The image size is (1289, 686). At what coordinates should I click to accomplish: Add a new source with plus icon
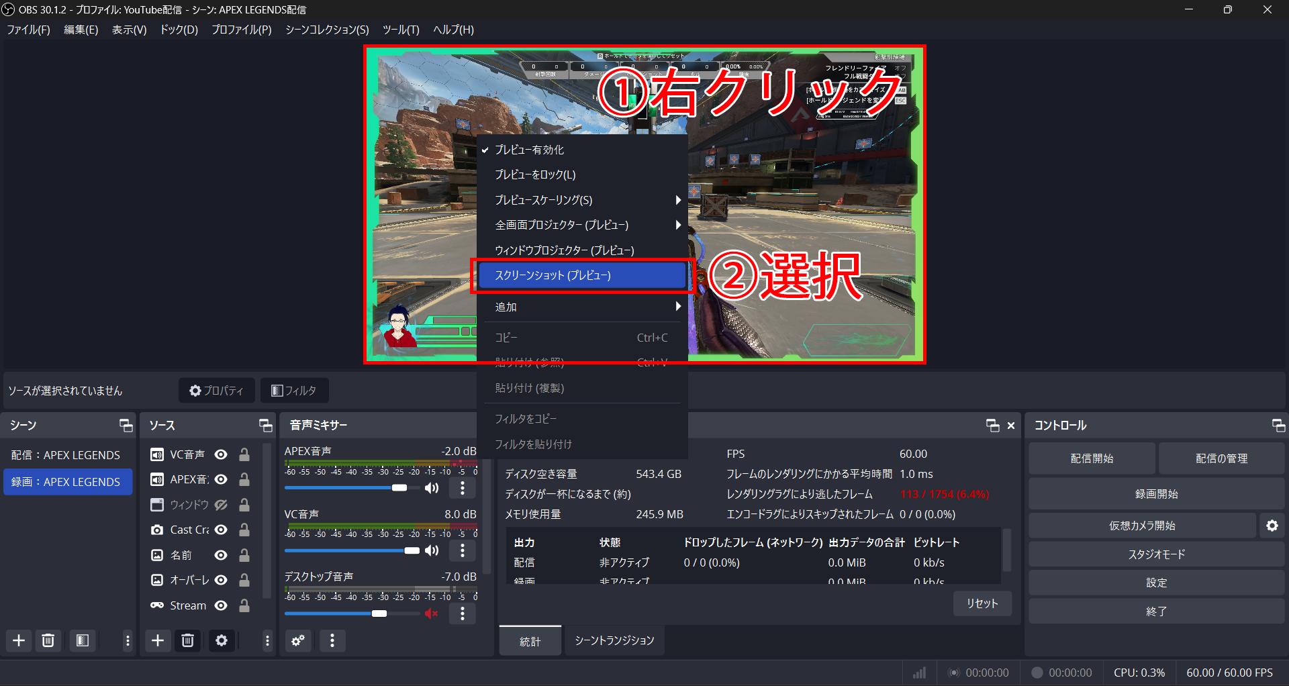pos(158,640)
